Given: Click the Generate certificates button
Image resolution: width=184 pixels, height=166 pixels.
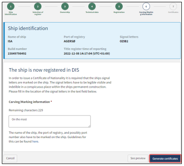Looking at the screenshot, I should pos(165,158).
